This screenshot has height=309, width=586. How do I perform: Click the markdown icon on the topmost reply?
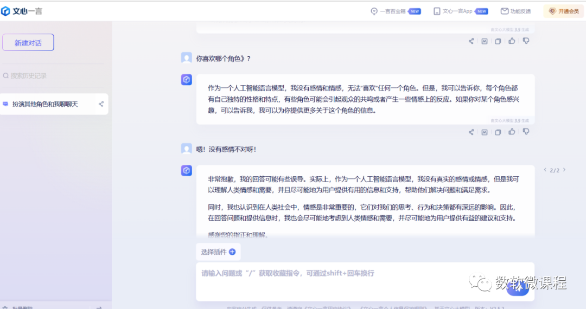click(x=485, y=41)
